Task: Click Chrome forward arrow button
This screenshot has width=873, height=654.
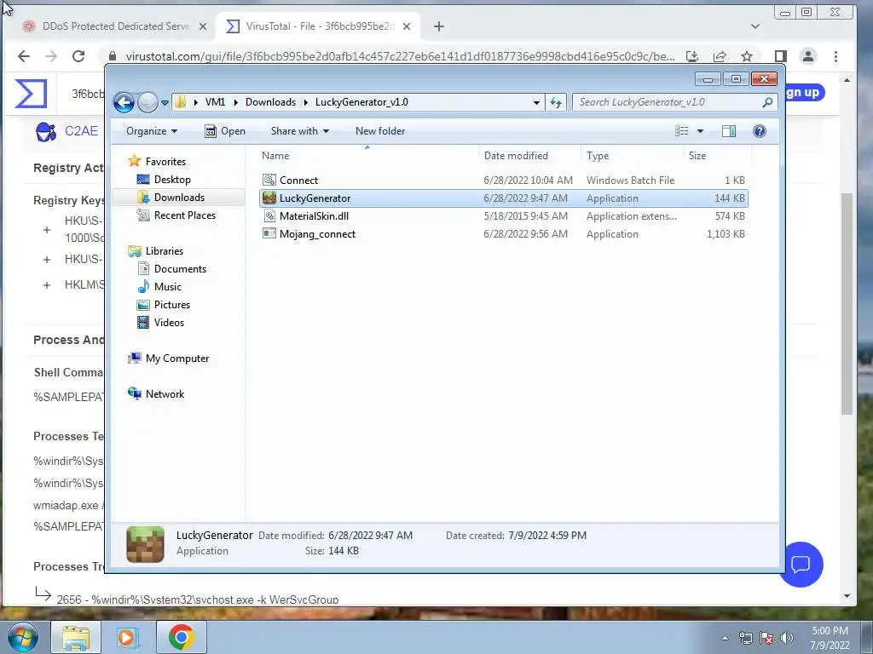Action: [50, 56]
